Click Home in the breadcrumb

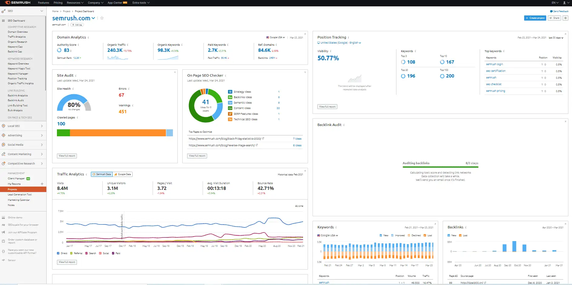coord(55,11)
